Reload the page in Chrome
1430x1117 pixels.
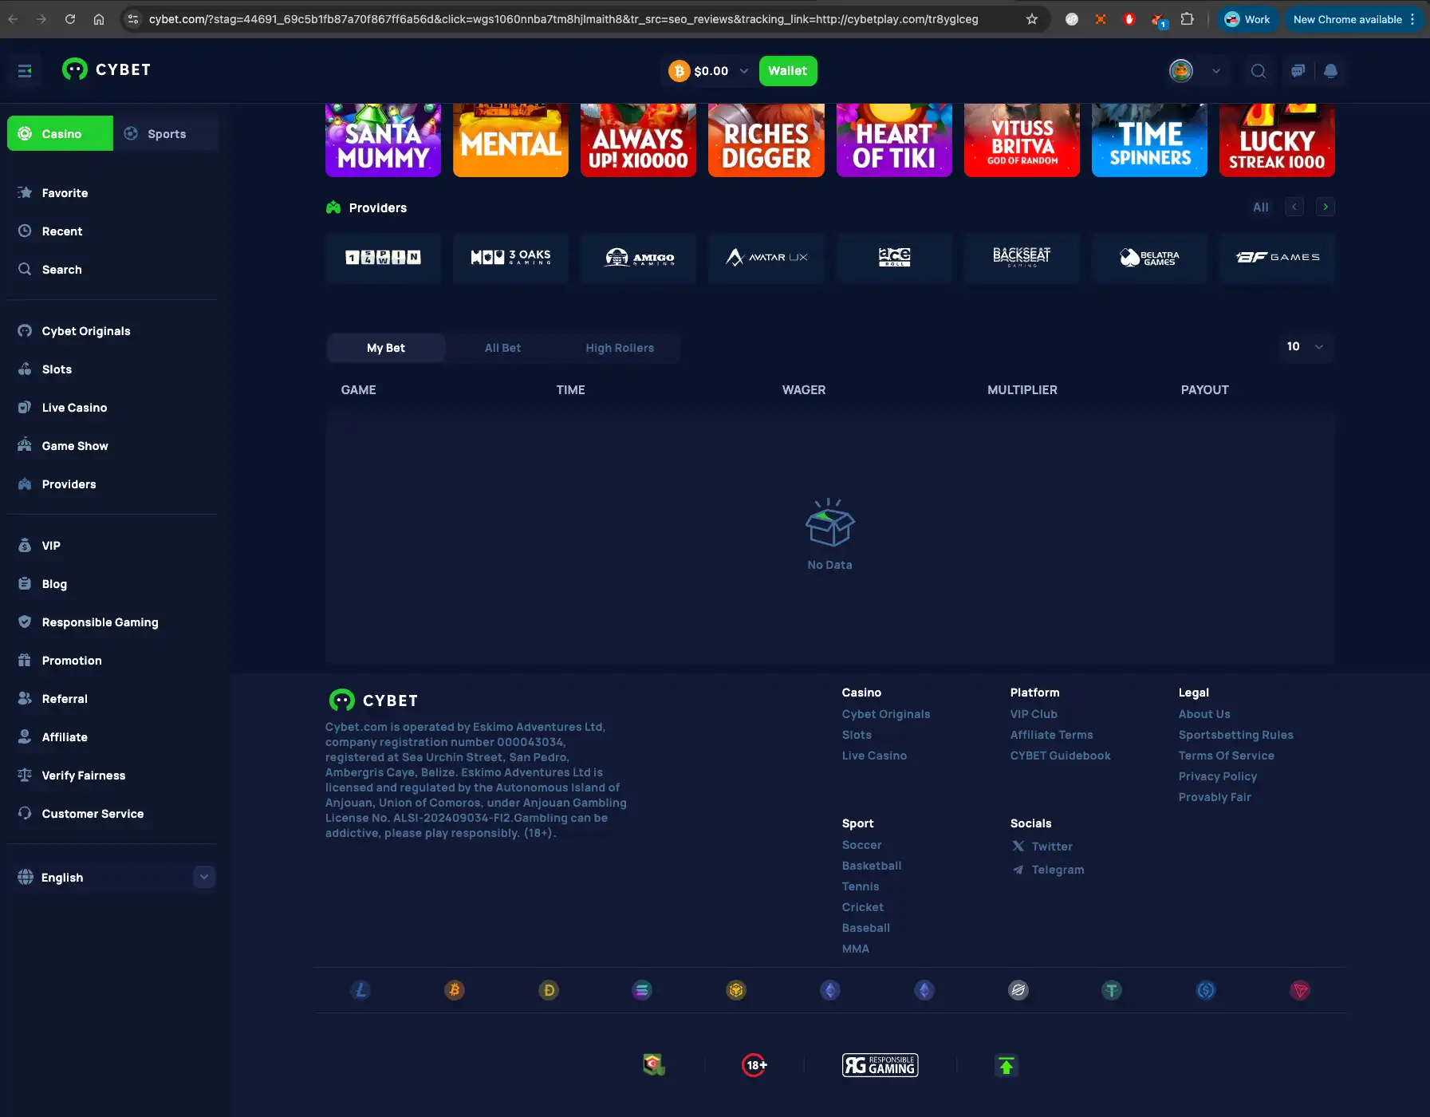click(70, 19)
